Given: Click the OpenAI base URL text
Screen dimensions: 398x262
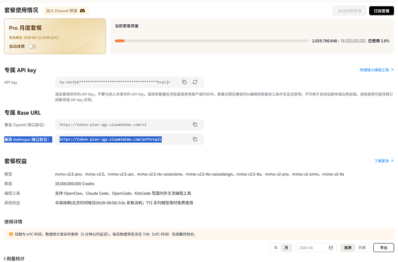Looking at the screenshot, I should tap(103, 124).
